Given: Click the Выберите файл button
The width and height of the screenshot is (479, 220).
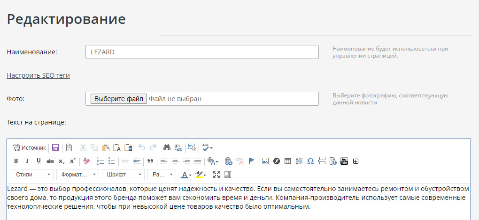Looking at the screenshot, I should point(118,99).
